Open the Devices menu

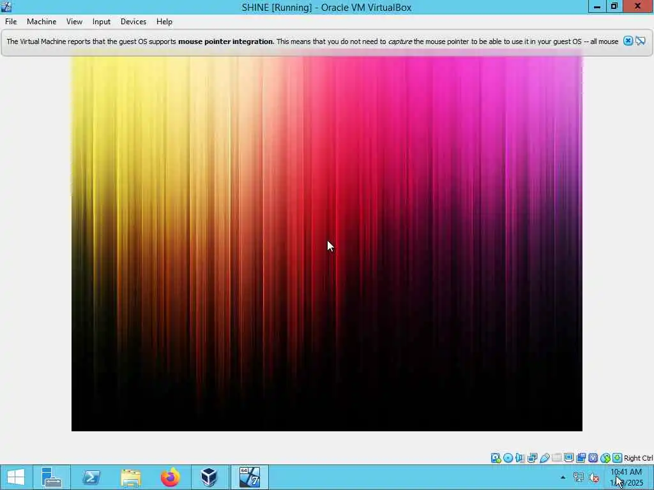133,22
